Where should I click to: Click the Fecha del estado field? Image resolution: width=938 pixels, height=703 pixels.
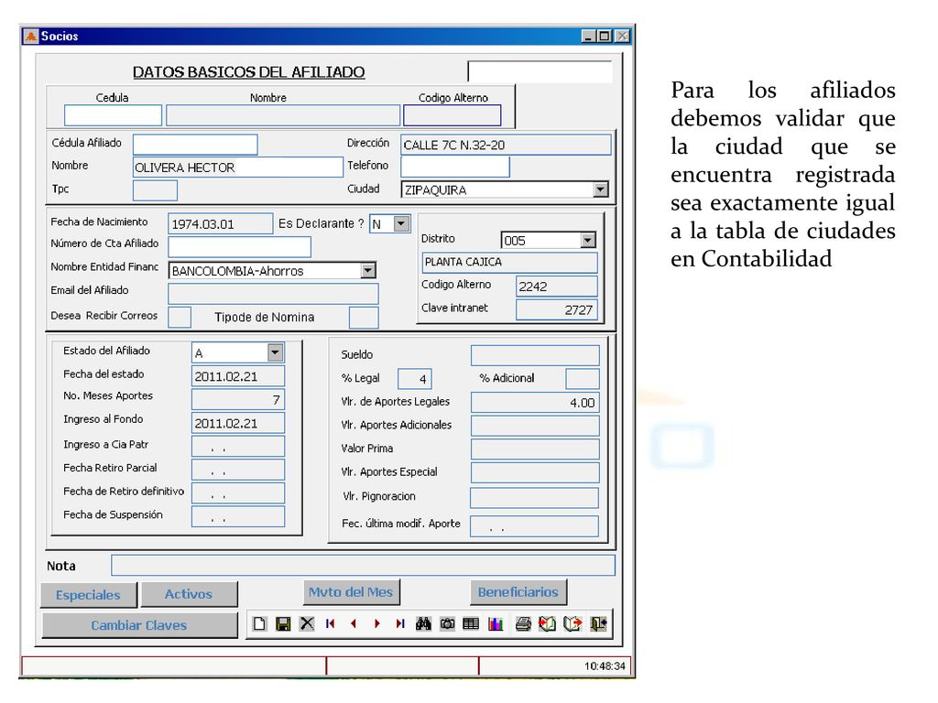point(238,376)
